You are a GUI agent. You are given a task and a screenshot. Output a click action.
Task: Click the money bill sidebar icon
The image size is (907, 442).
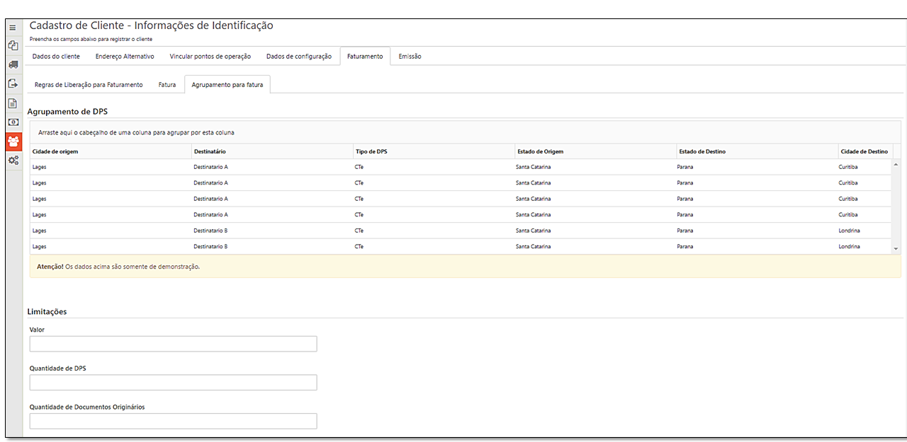tap(13, 122)
